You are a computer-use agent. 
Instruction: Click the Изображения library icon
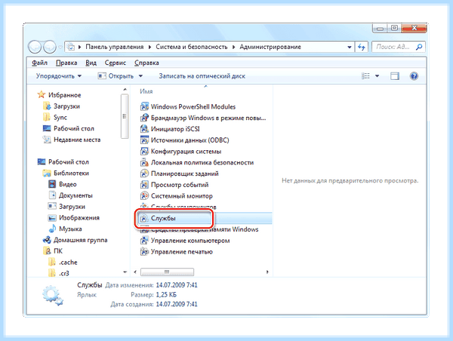pos(52,218)
